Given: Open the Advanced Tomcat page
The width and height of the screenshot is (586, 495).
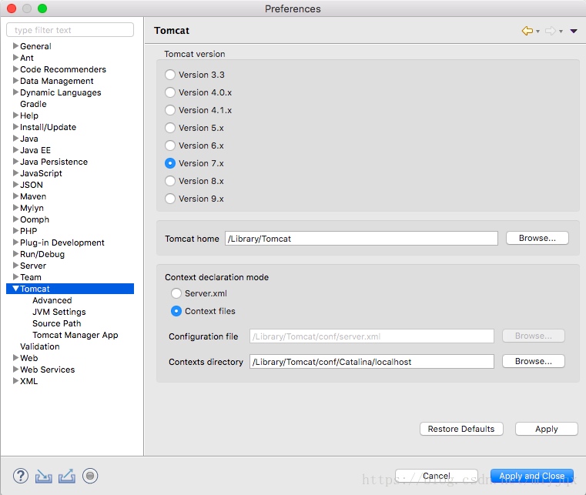Looking at the screenshot, I should (52, 300).
